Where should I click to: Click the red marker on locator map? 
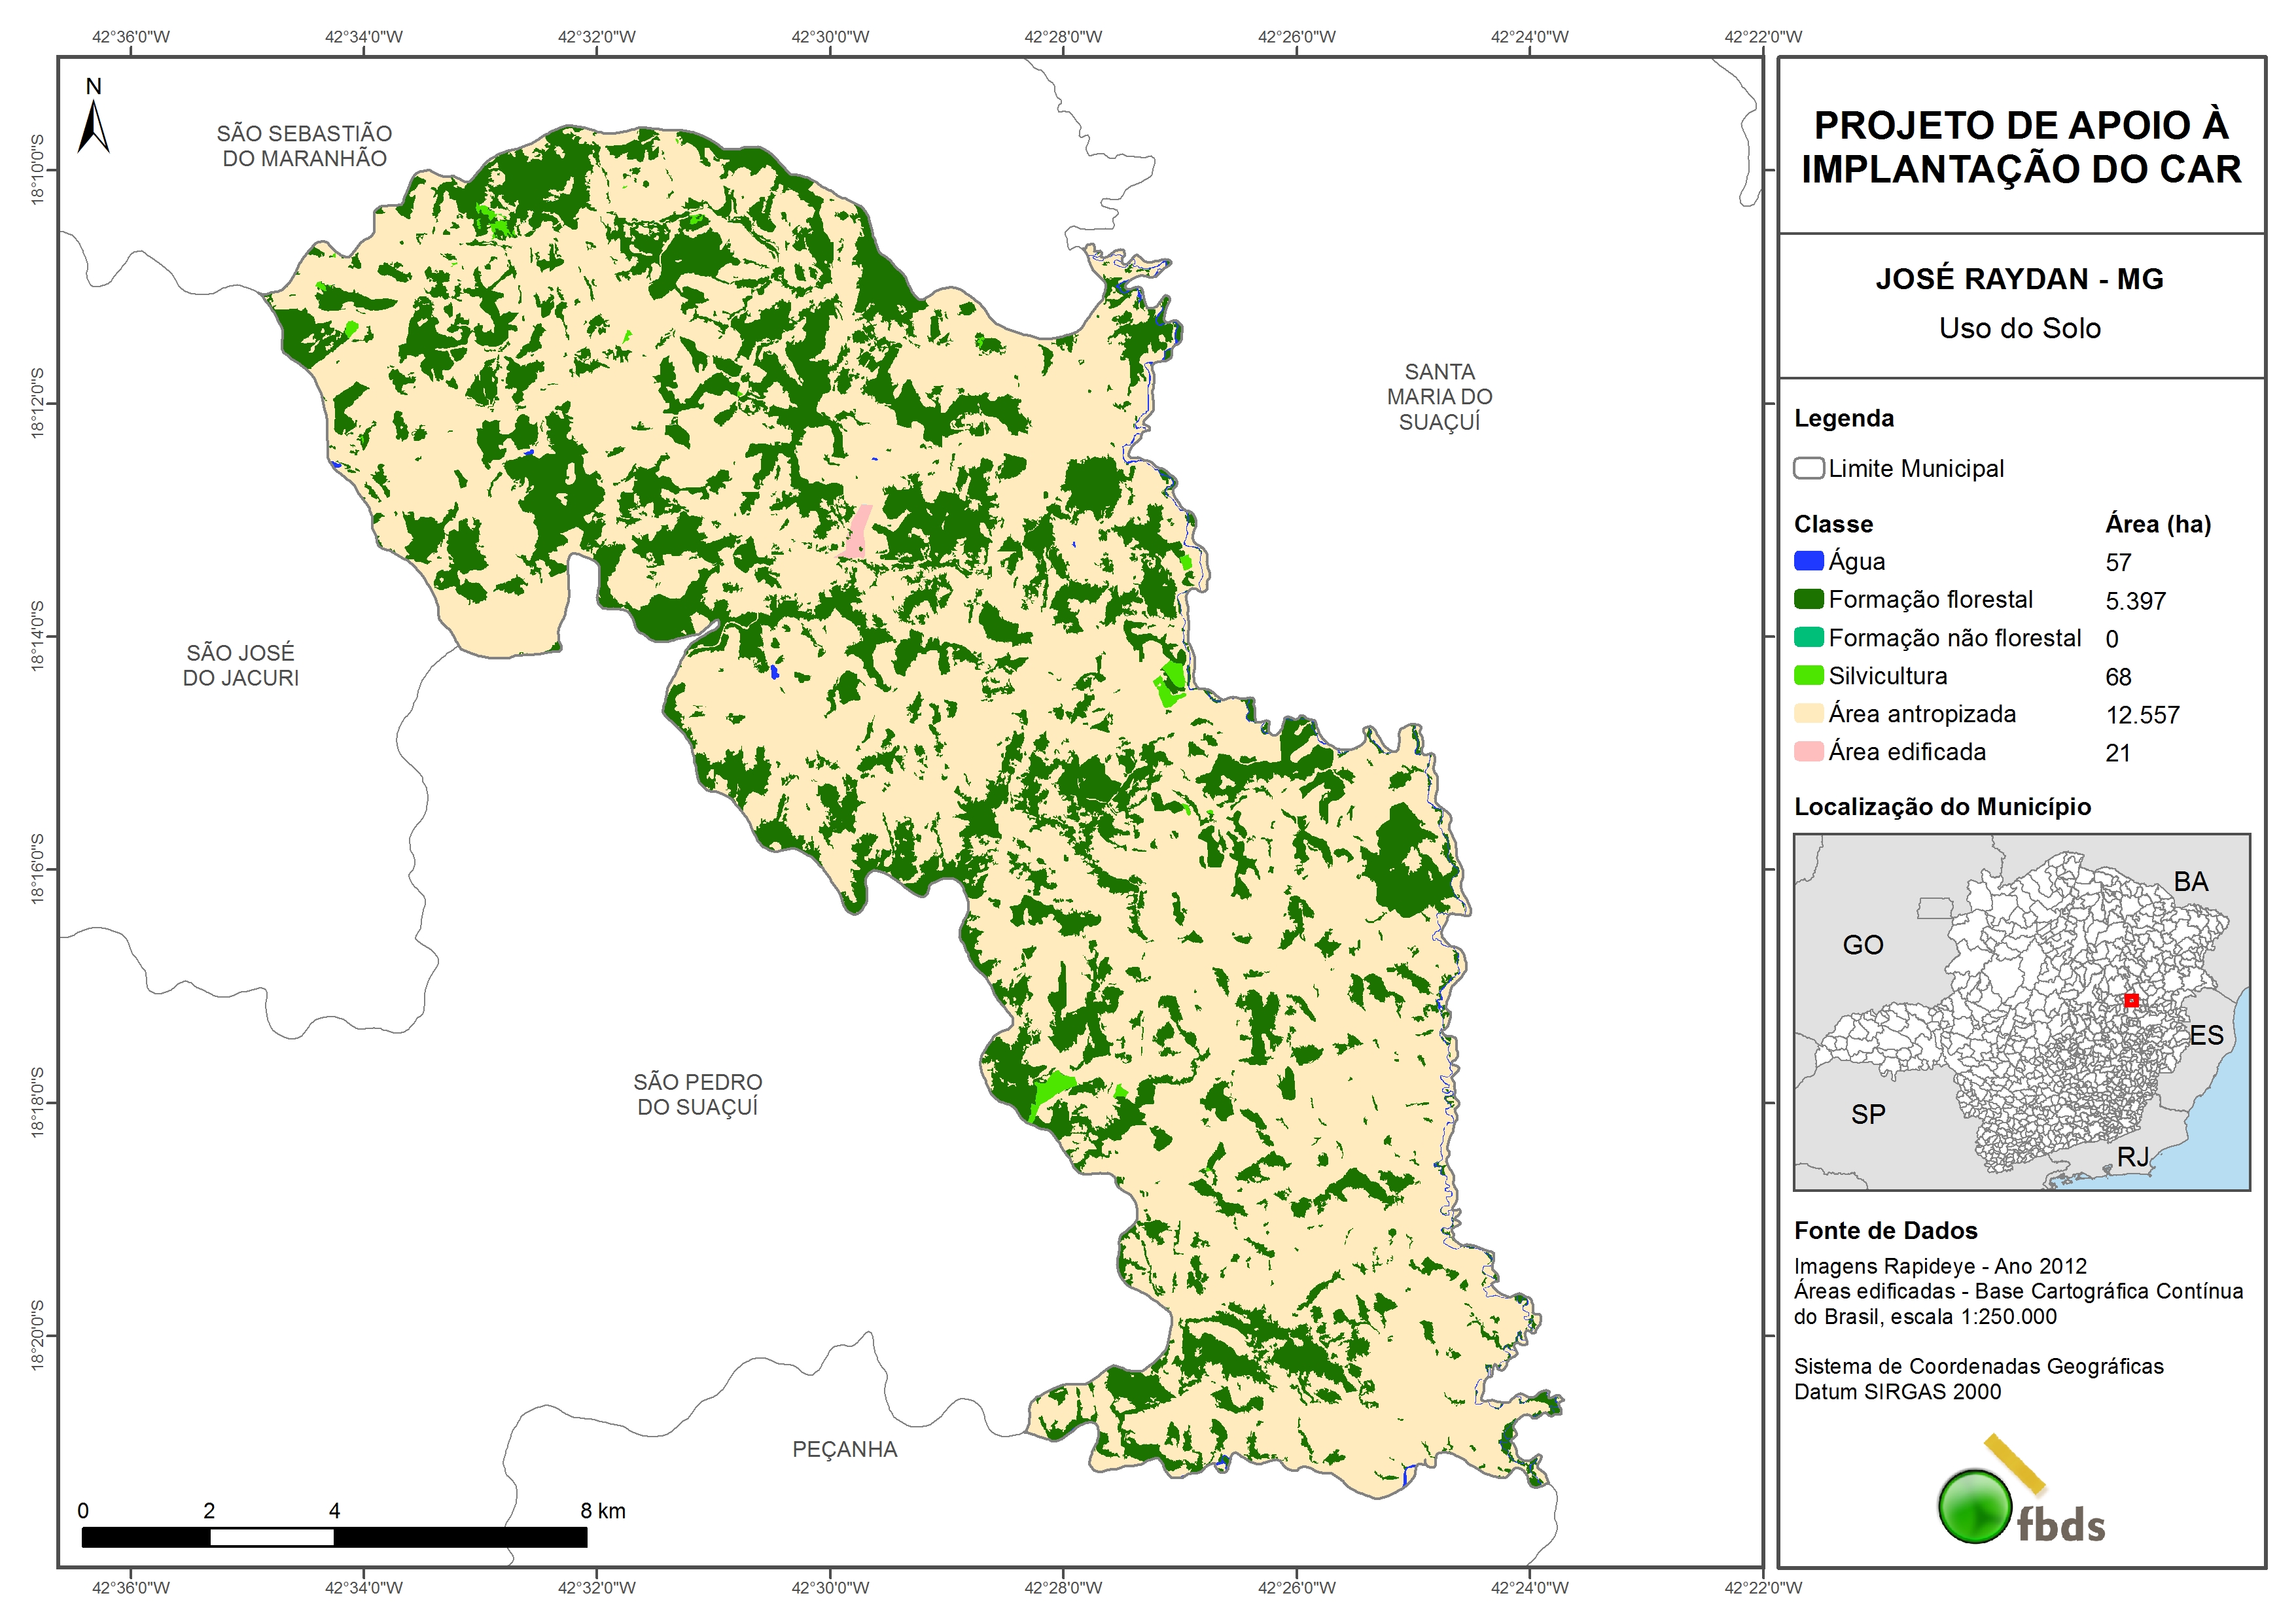click(x=2131, y=1000)
